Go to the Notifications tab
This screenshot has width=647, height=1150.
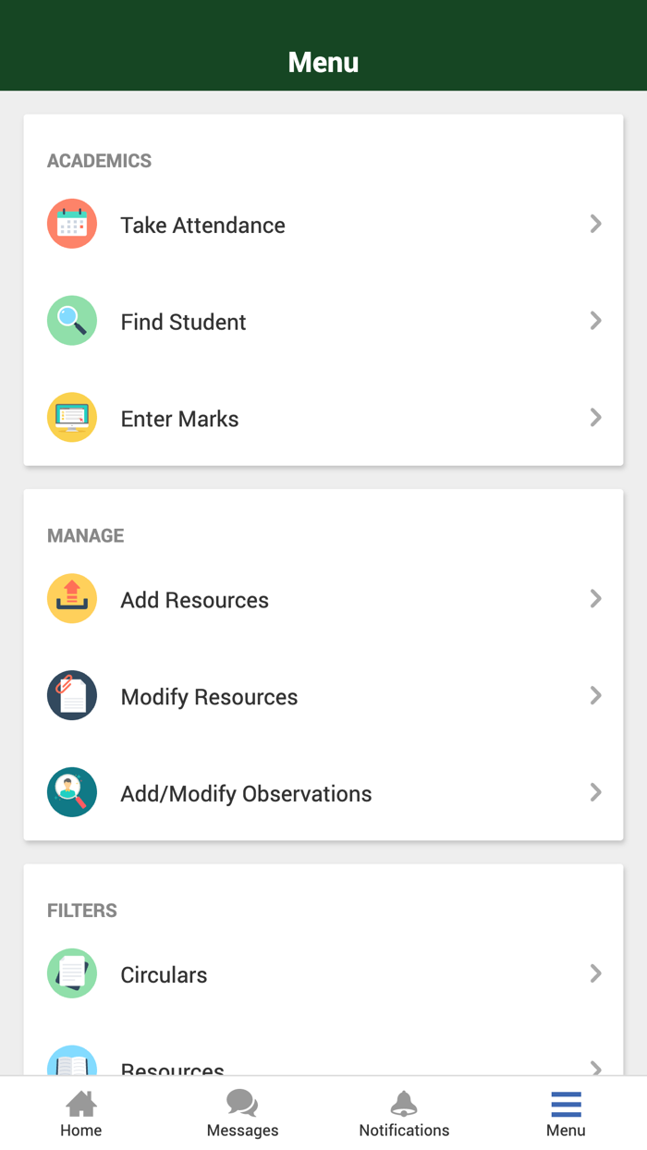pos(404,1113)
